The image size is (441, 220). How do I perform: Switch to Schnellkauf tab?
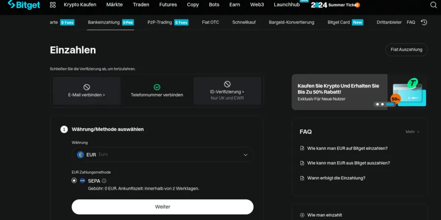point(244,22)
